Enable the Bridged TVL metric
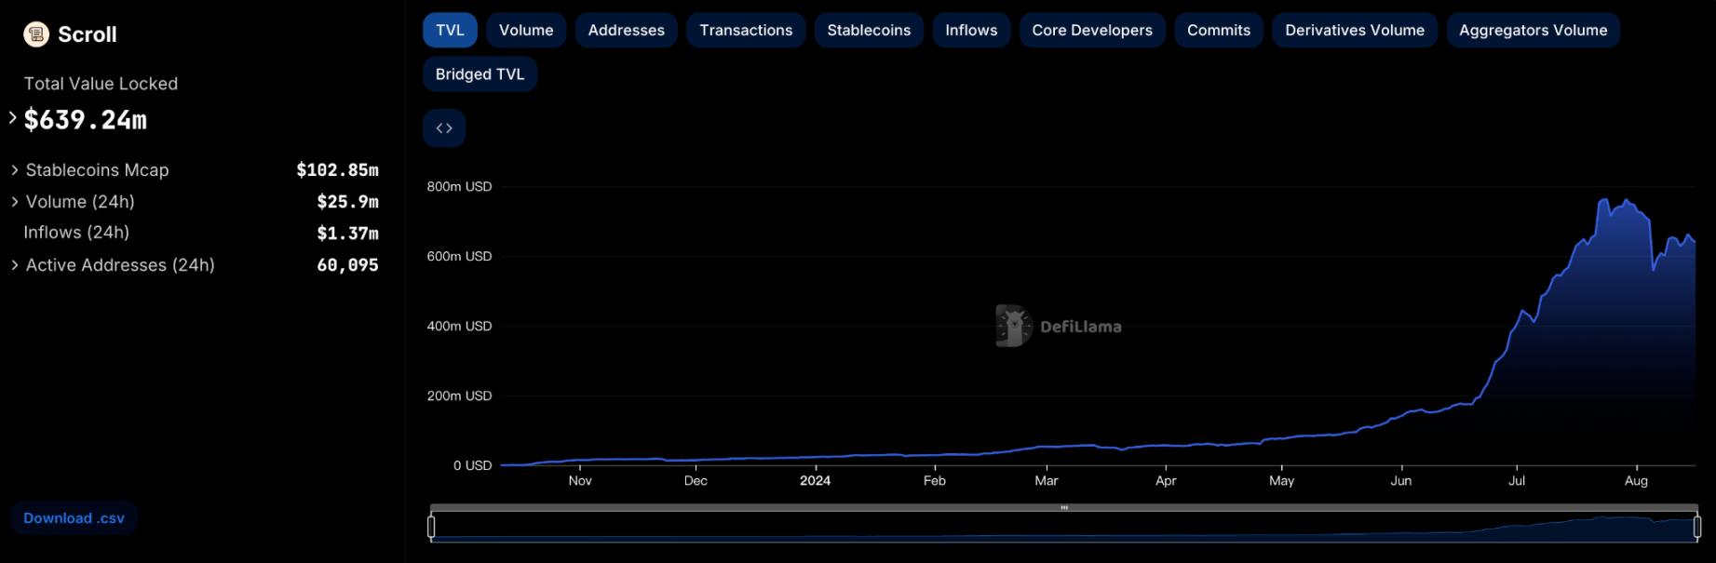 click(x=480, y=74)
